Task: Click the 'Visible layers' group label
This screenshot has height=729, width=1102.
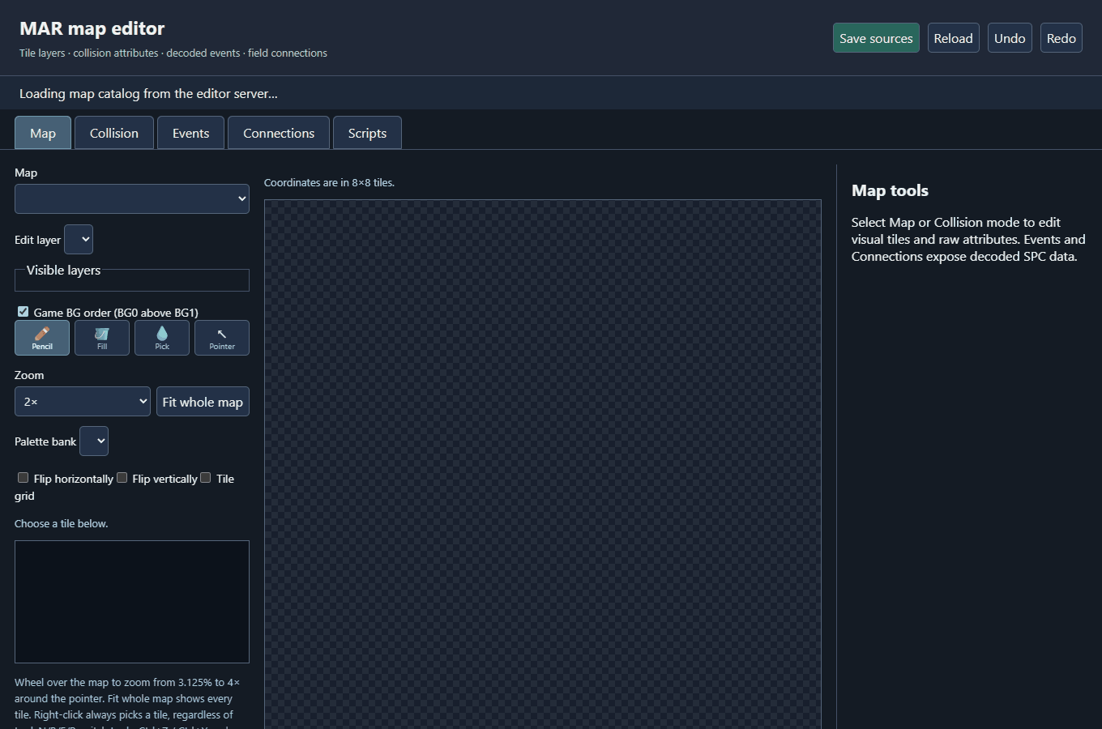Action: click(64, 271)
